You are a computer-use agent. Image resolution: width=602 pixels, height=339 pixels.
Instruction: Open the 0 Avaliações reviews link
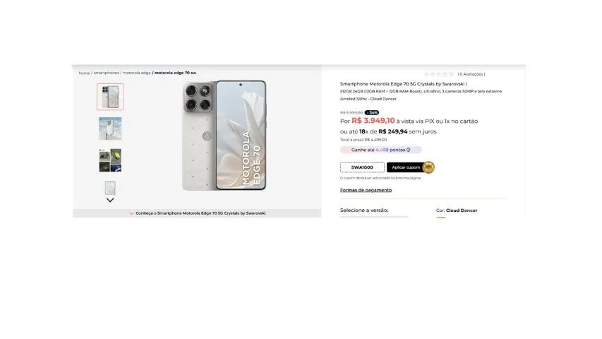pos(471,74)
